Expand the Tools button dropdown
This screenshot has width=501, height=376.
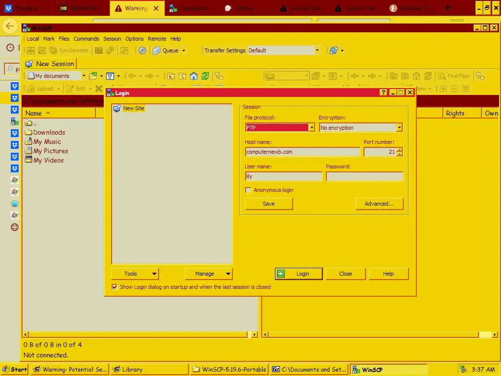coord(154,274)
